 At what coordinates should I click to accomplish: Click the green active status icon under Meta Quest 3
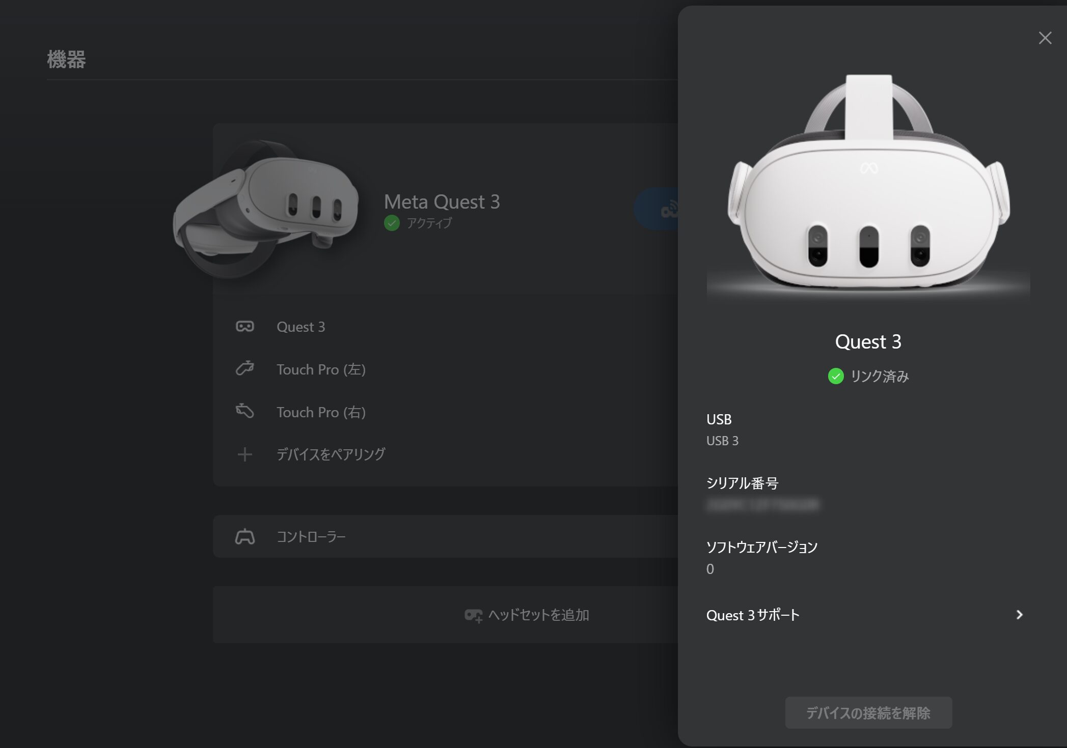click(392, 223)
